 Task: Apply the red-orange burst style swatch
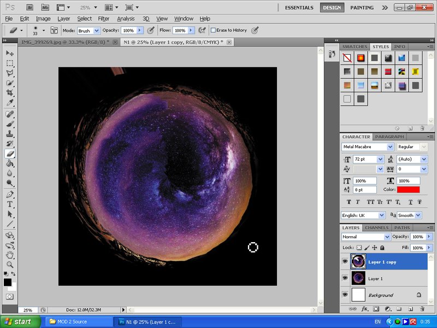point(361,58)
